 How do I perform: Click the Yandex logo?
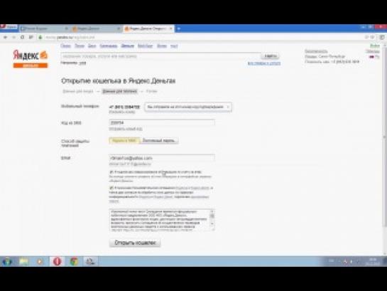point(30,55)
